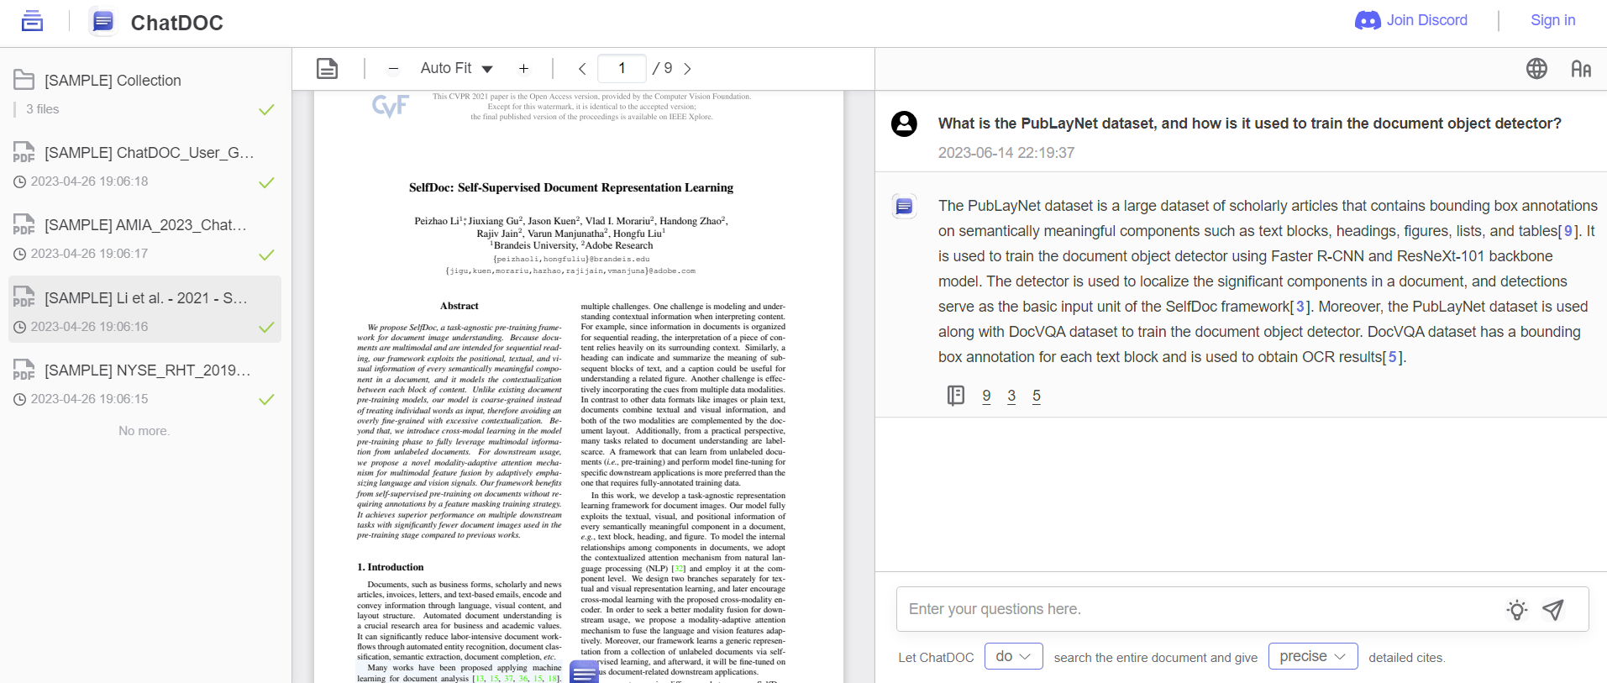Open the Join Discord link
Viewport: 1607px width, 683px height.
click(1426, 20)
